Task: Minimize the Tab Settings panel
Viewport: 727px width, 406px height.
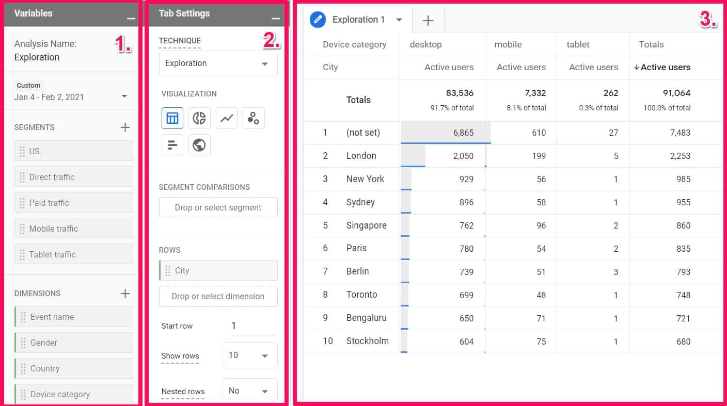Action: point(276,18)
